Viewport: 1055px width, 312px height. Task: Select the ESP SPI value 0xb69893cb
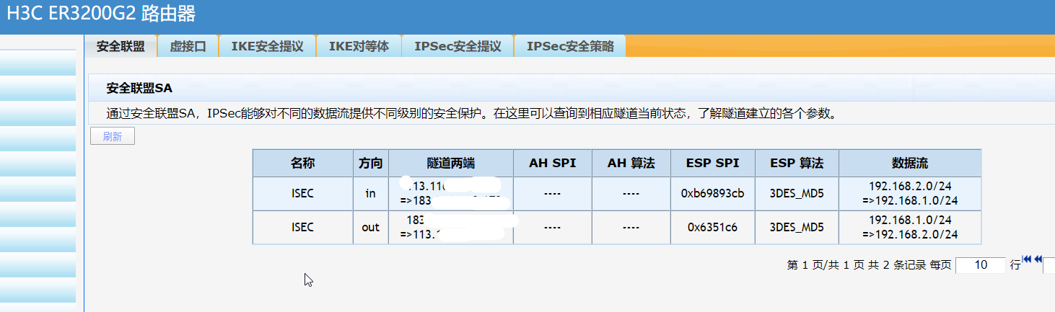click(x=712, y=193)
